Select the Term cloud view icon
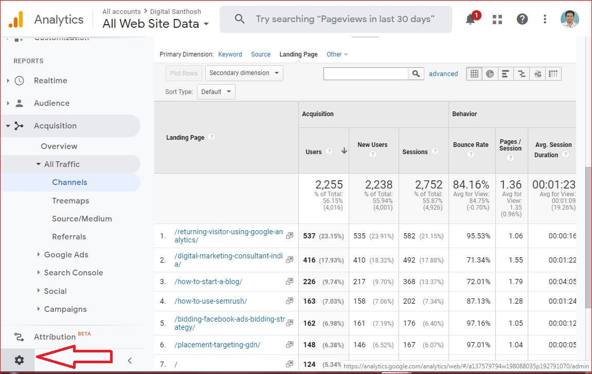The image size is (592, 374). [537, 73]
